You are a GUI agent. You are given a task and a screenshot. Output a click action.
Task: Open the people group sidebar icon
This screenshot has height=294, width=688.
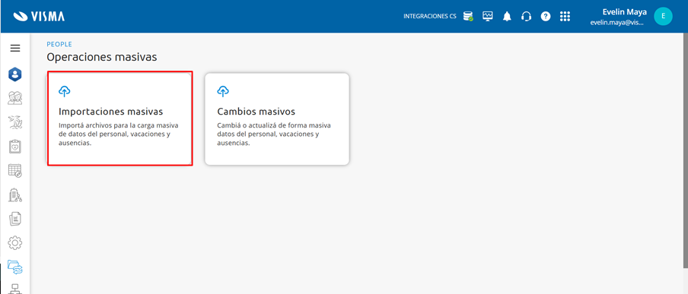(x=15, y=98)
